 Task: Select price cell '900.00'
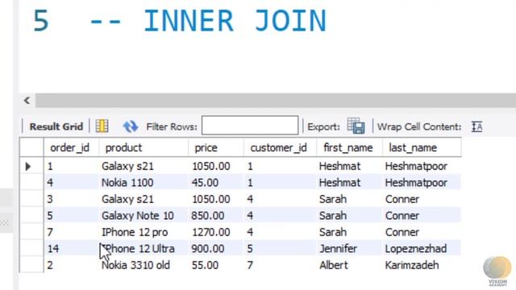tap(208, 249)
